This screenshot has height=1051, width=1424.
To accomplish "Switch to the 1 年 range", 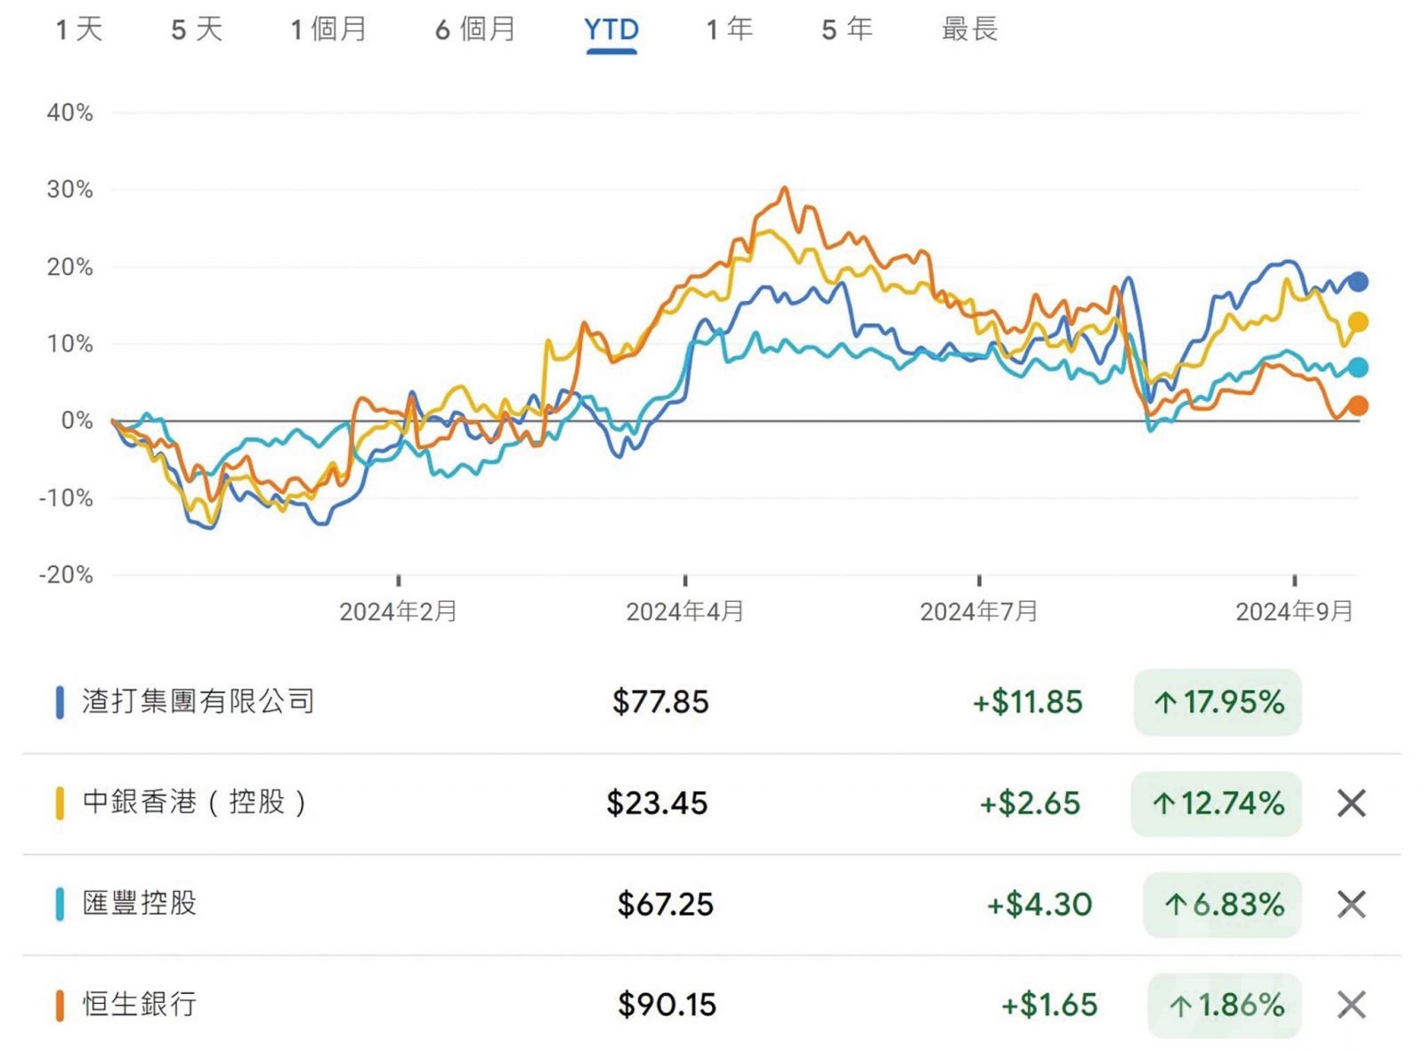I will [x=730, y=29].
